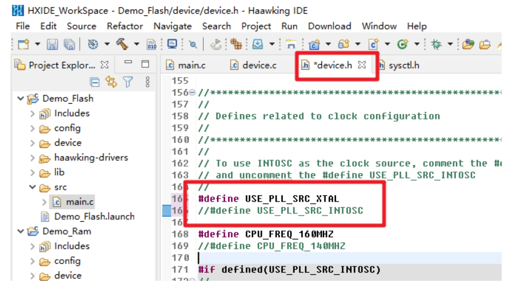
Task: Close the Project Explorer view tab
Action: [104, 65]
